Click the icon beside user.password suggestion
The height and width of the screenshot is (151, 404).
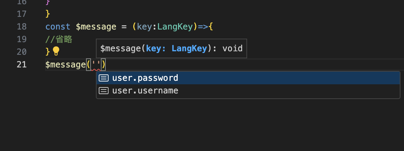[104, 78]
